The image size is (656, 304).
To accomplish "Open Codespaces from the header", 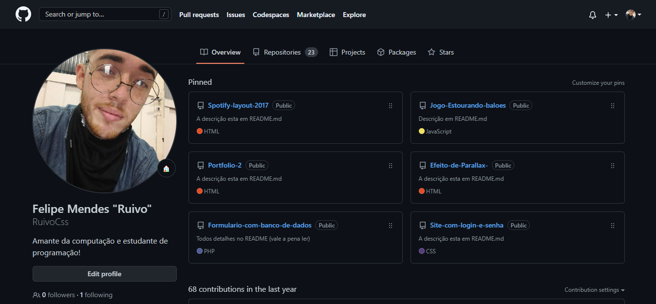I will pos(271,15).
